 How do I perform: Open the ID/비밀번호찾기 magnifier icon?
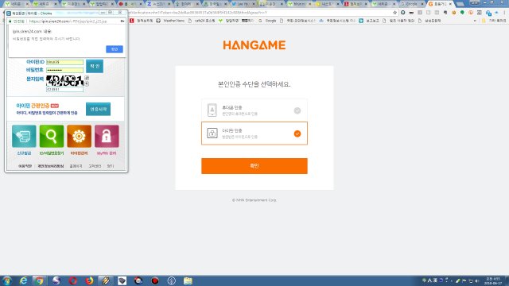52,136
